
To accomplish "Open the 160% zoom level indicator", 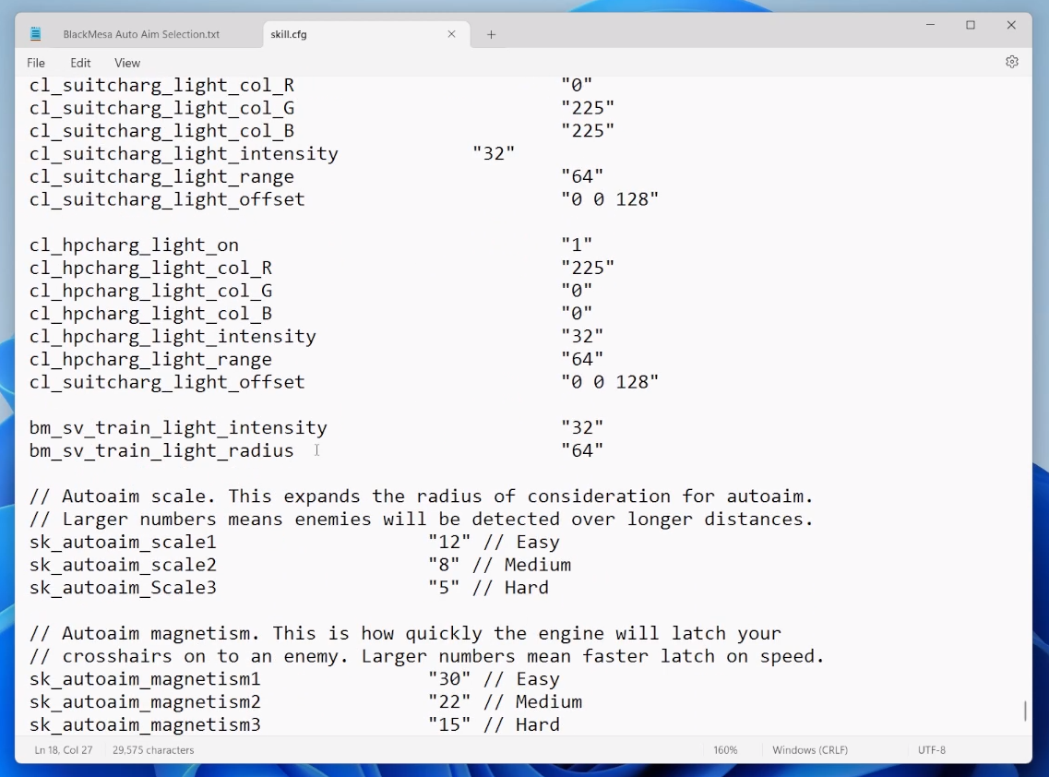I will click(x=725, y=750).
